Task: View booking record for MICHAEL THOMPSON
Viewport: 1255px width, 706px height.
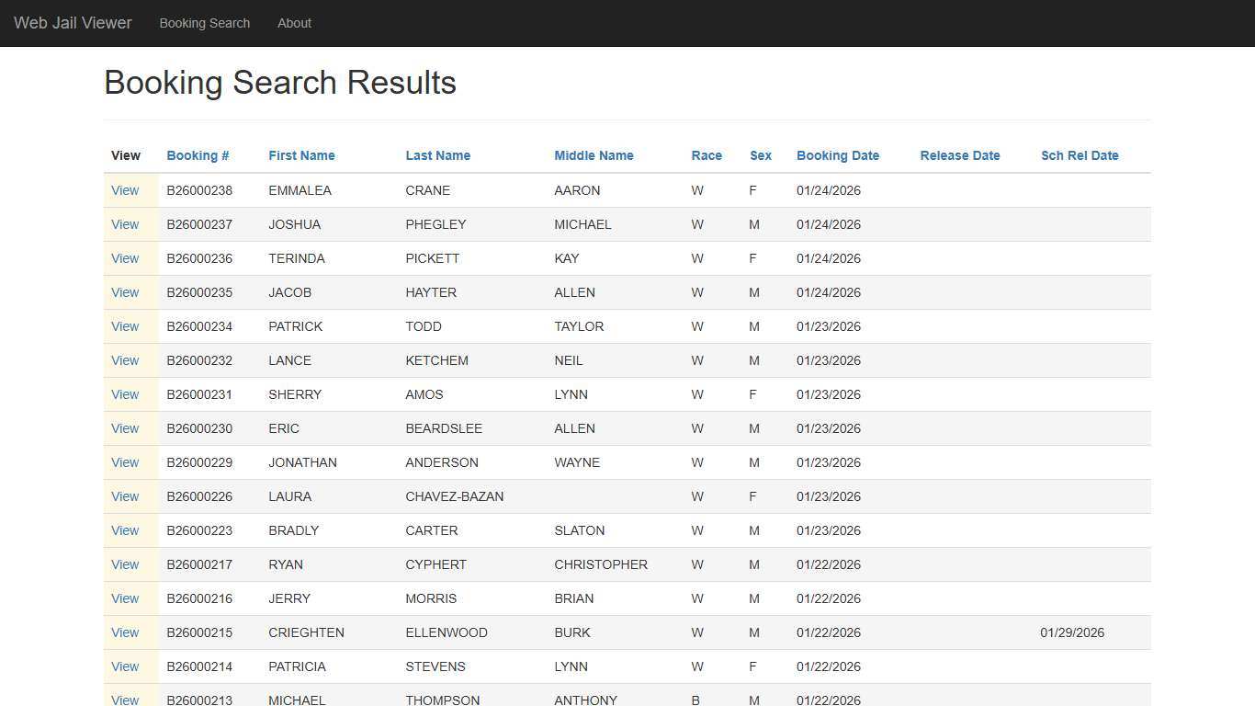Action: click(x=125, y=700)
